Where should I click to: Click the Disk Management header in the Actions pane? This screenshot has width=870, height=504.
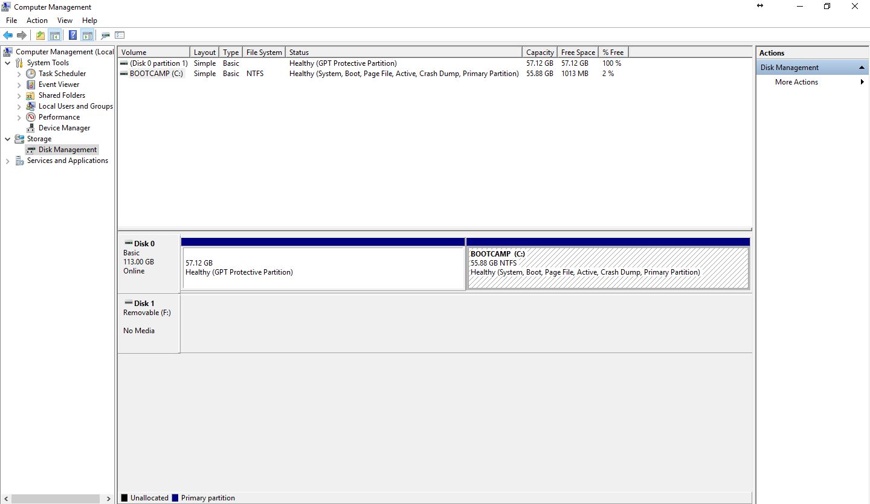point(789,67)
